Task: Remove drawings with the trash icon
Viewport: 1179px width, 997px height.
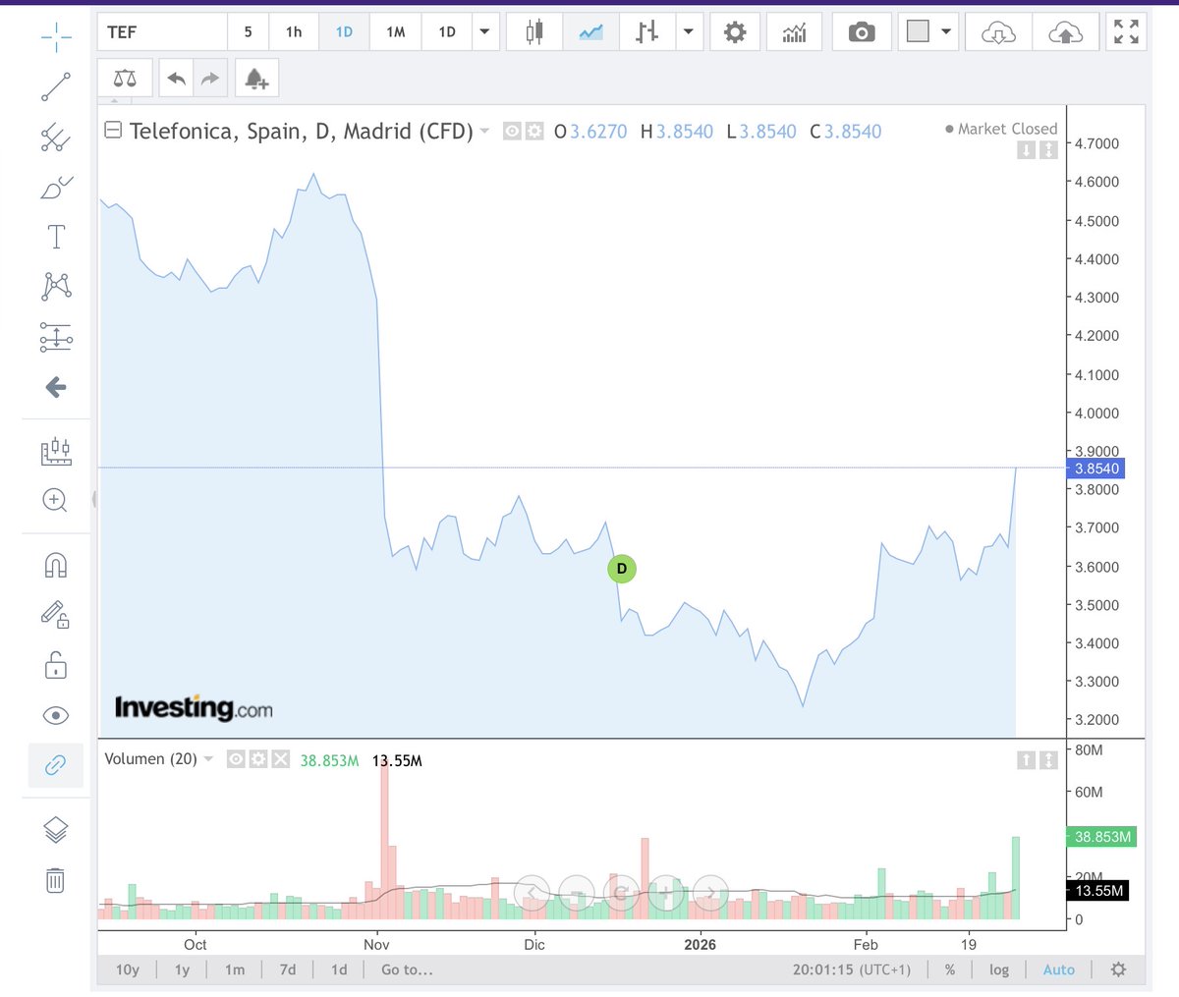Action: point(56,879)
